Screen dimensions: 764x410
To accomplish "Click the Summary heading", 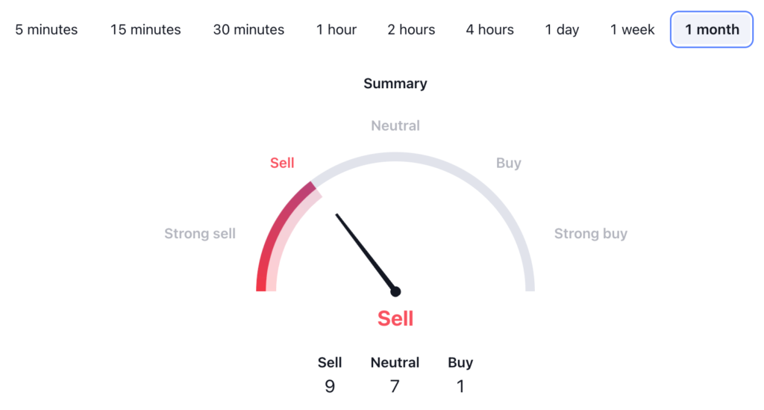I will tap(395, 84).
